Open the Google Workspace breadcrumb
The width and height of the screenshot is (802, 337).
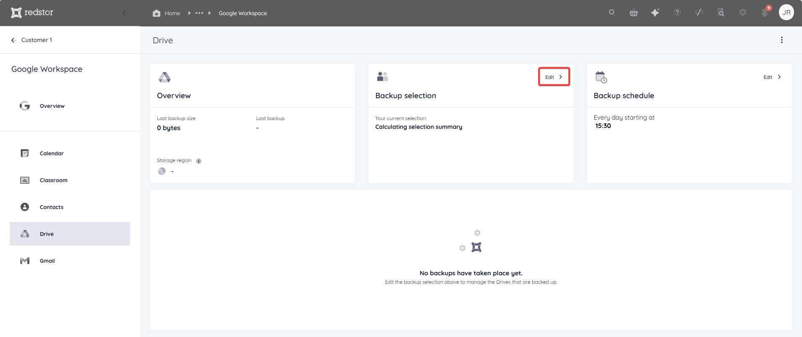(x=243, y=13)
